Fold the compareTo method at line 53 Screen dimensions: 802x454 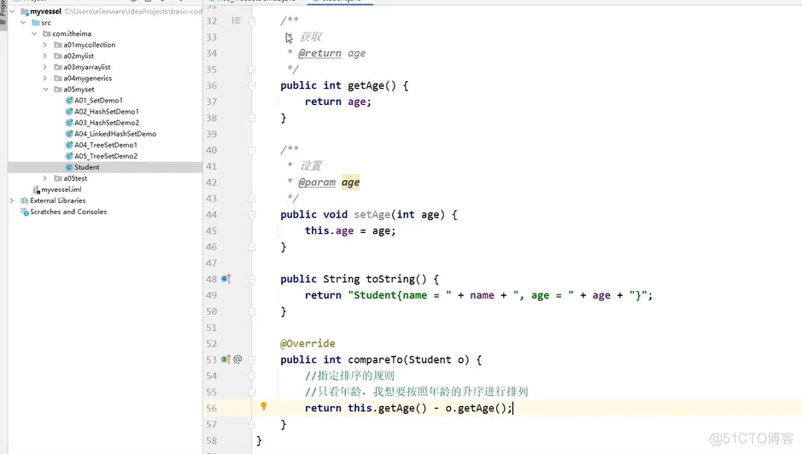pyautogui.click(x=252, y=360)
